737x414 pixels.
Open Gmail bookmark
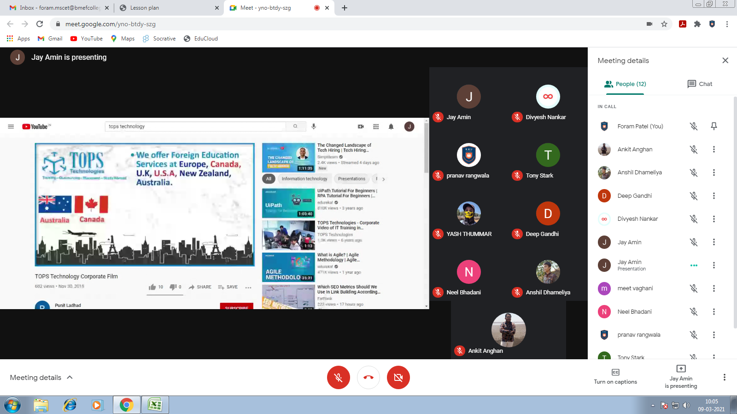coord(50,39)
